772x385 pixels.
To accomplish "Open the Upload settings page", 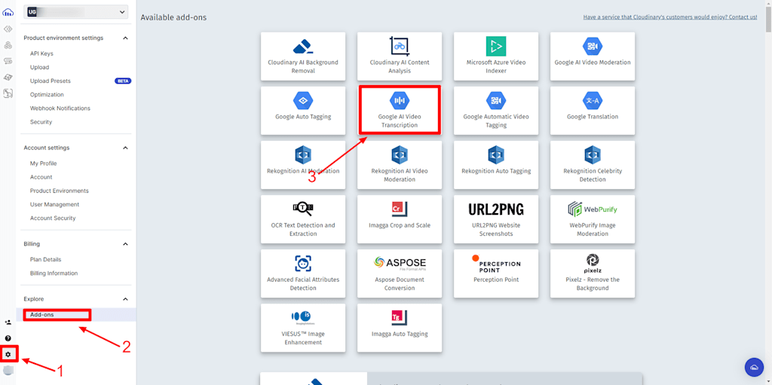I will point(39,67).
